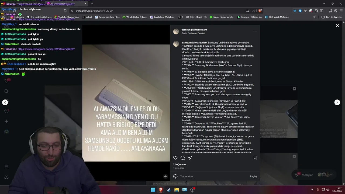The width and height of the screenshot is (345, 194).
Task: Open File Explorer from the taskbar
Action: tap(177, 190)
